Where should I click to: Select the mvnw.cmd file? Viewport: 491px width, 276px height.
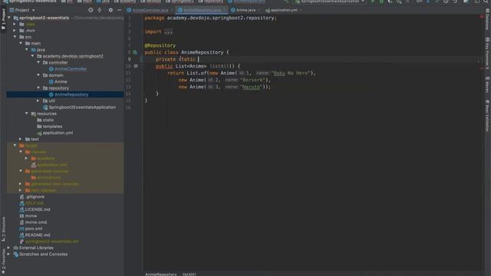pyautogui.click(x=36, y=222)
